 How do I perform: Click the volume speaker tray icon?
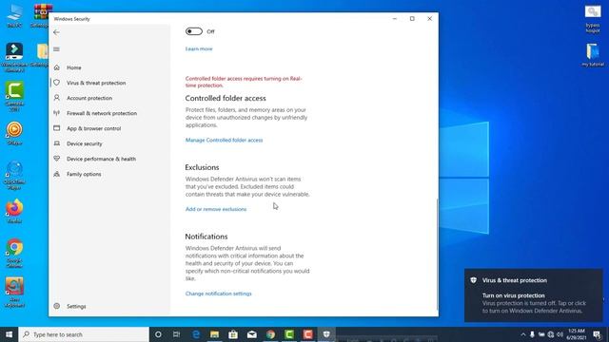(x=560, y=334)
